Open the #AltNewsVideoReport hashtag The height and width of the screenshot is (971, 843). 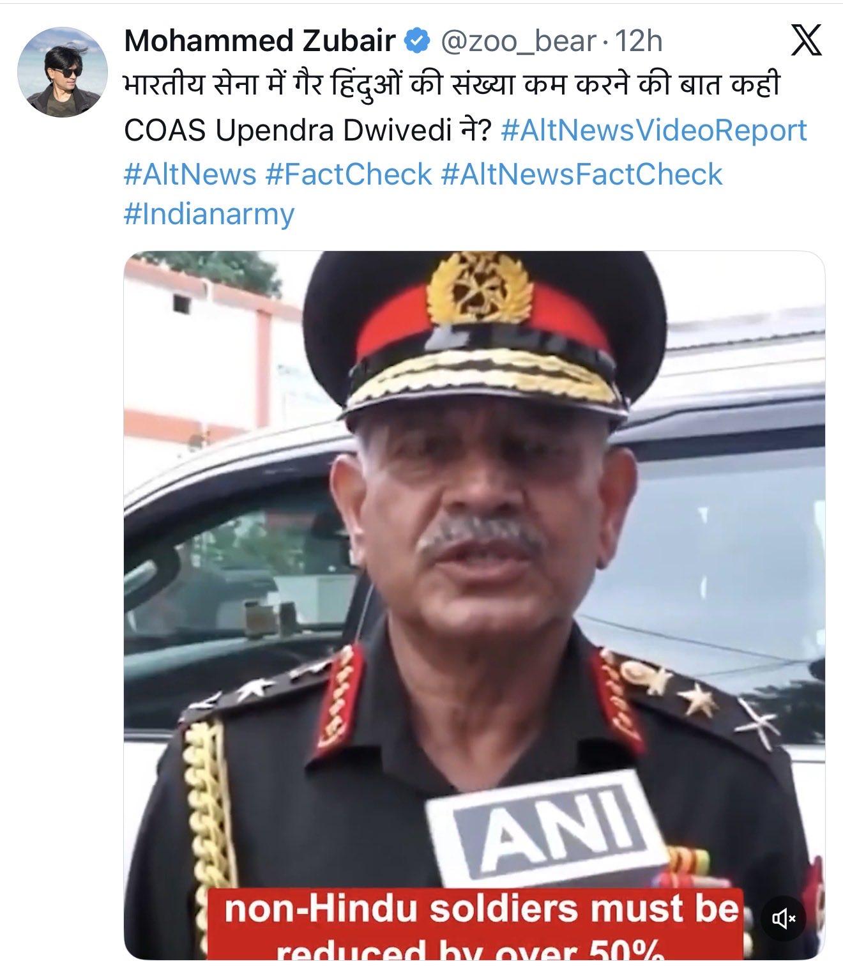click(654, 130)
